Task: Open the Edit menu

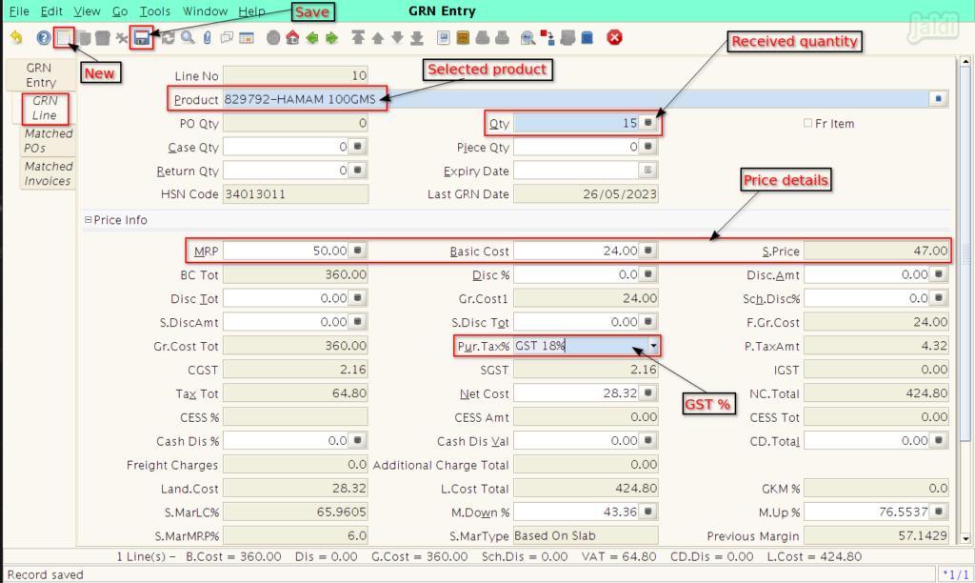Action: [x=51, y=11]
